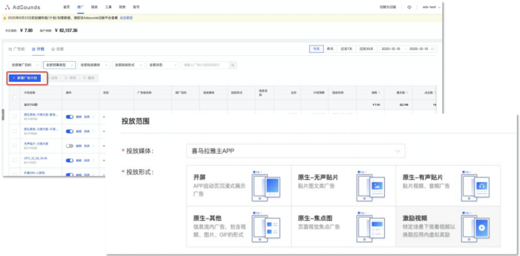Viewport: 520px width, 256px height.
Task: Click the AdSounds logo
Action: 23,7
